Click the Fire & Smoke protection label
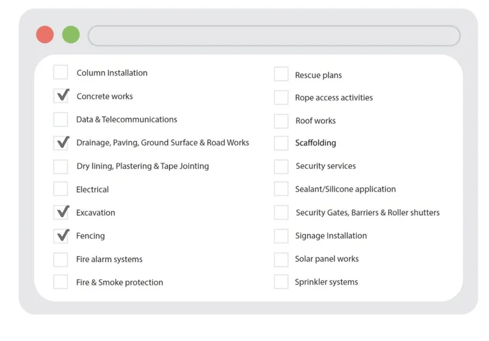The height and width of the screenshot is (341, 489). (x=119, y=282)
